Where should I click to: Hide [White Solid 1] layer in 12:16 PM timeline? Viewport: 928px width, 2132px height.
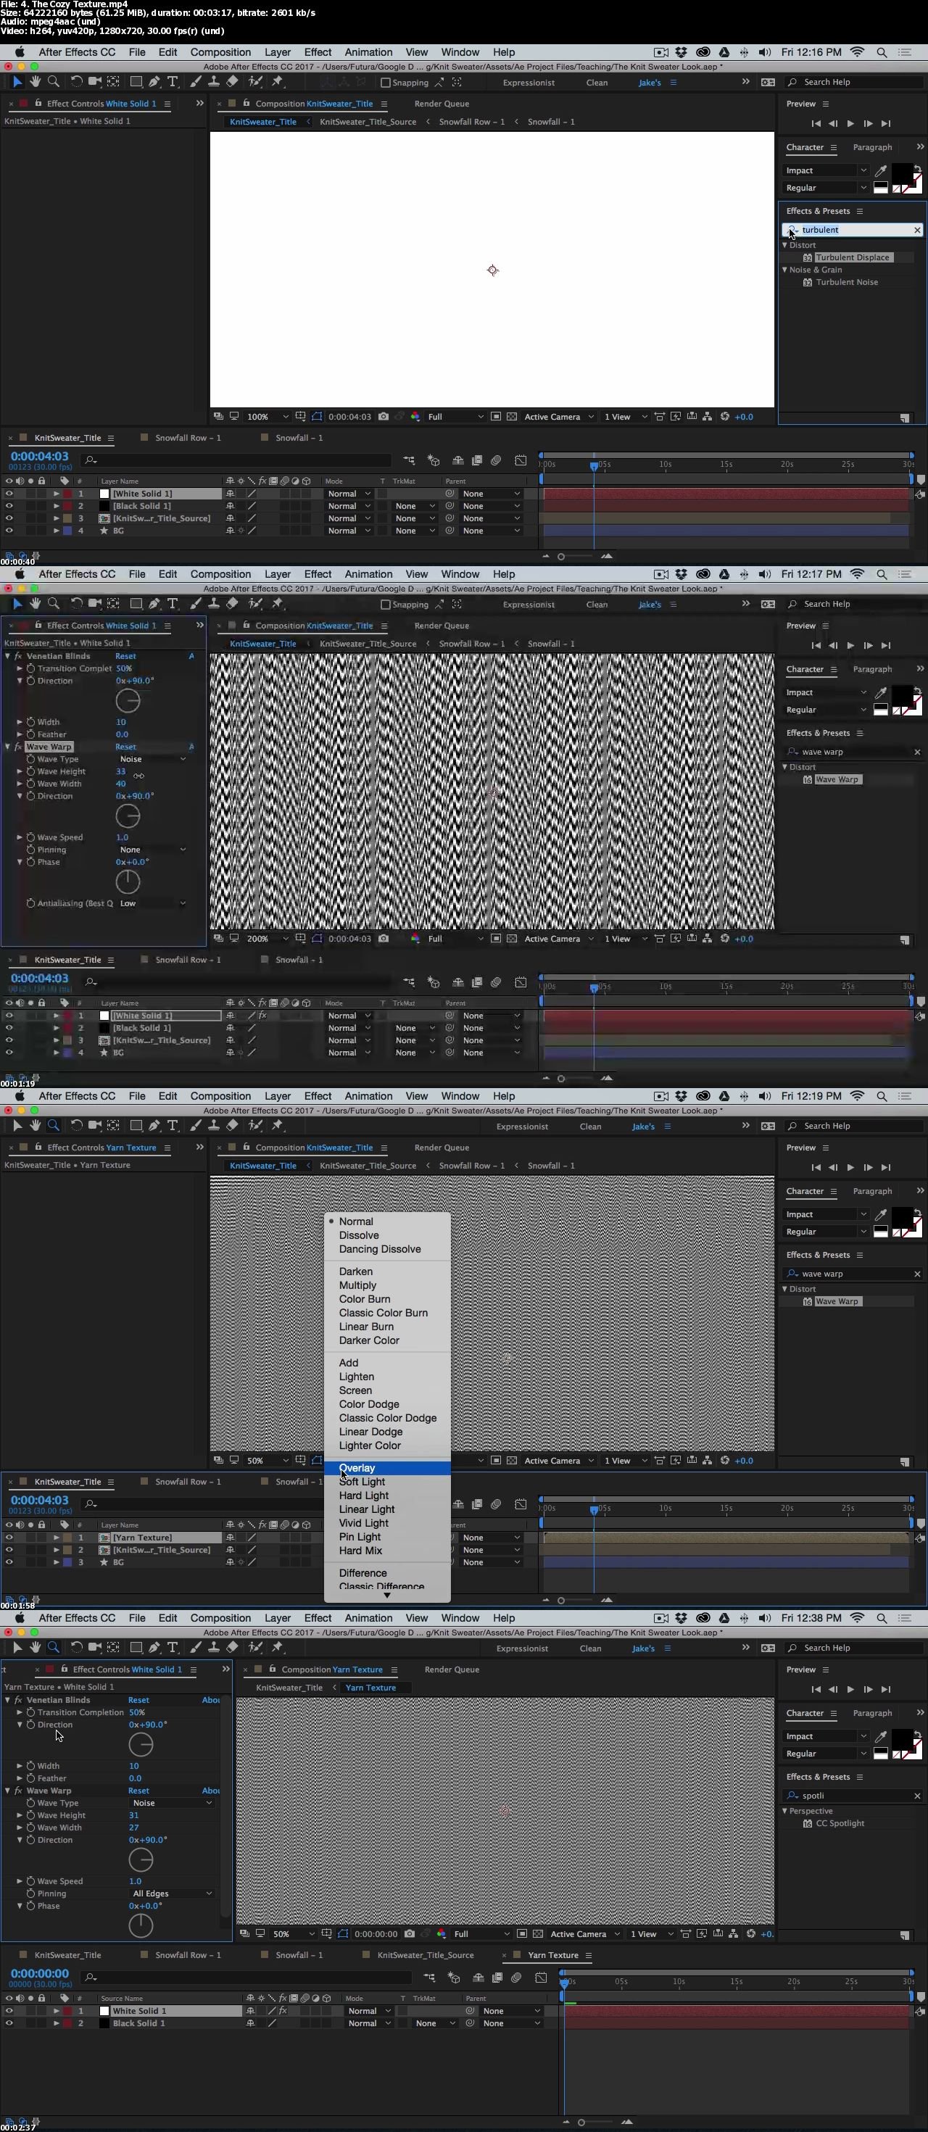[9, 493]
